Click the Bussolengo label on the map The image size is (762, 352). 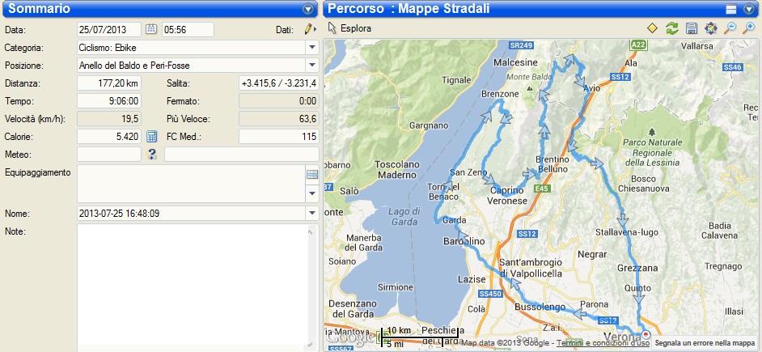(540, 307)
